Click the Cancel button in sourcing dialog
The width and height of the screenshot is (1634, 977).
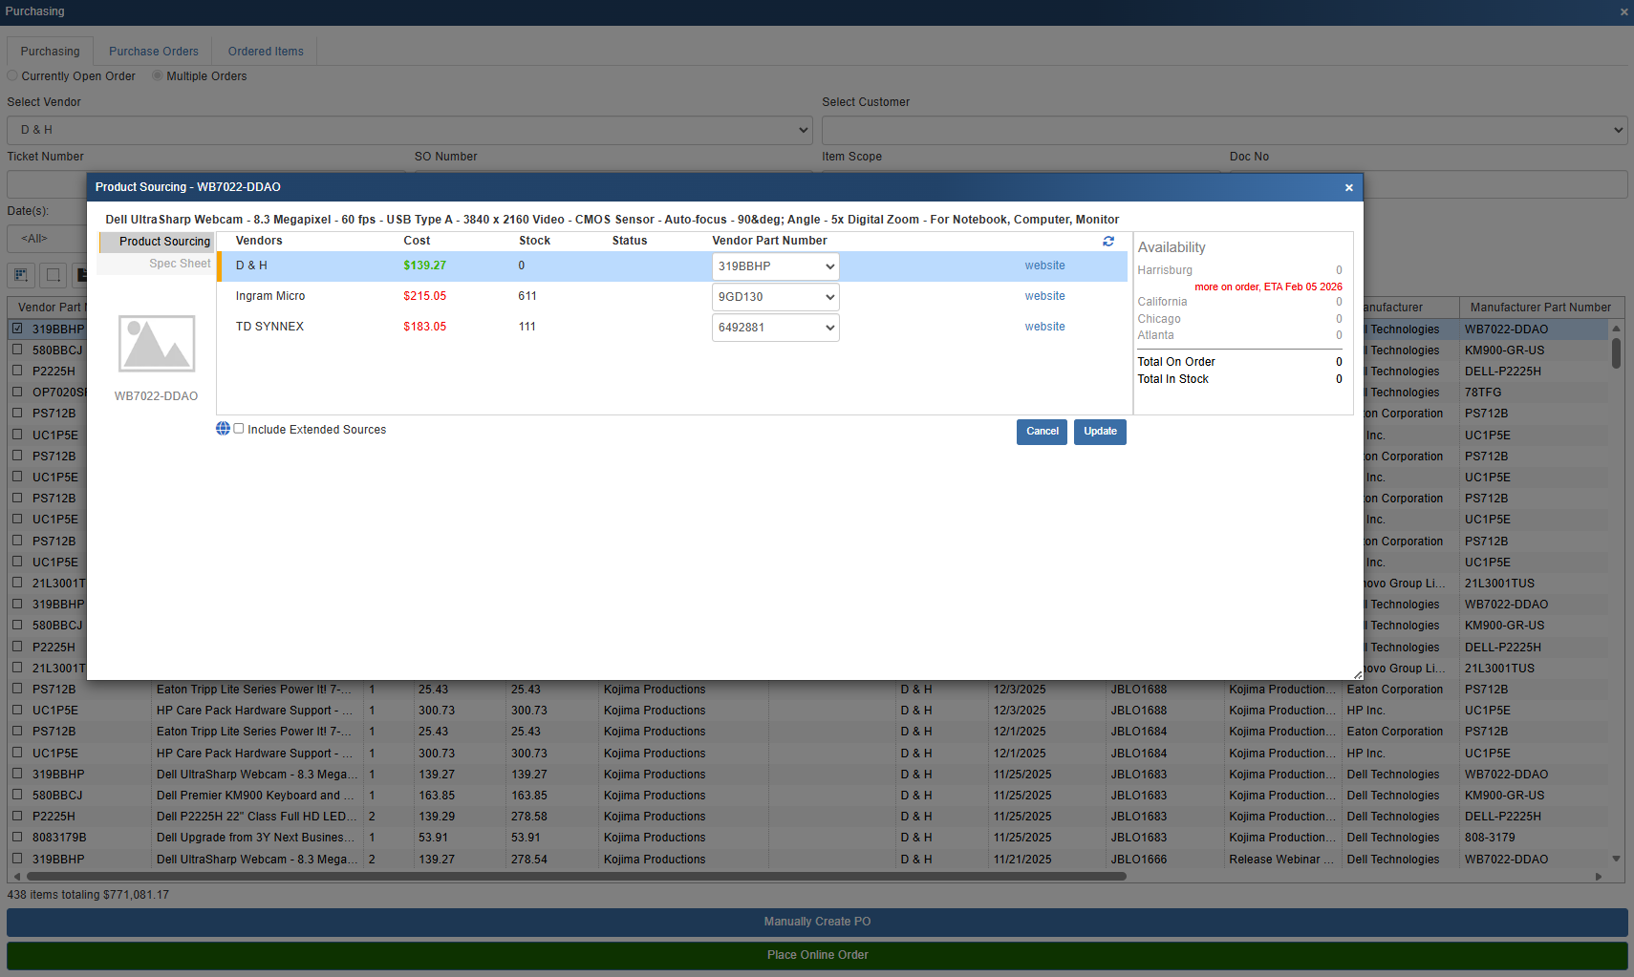tap(1042, 432)
